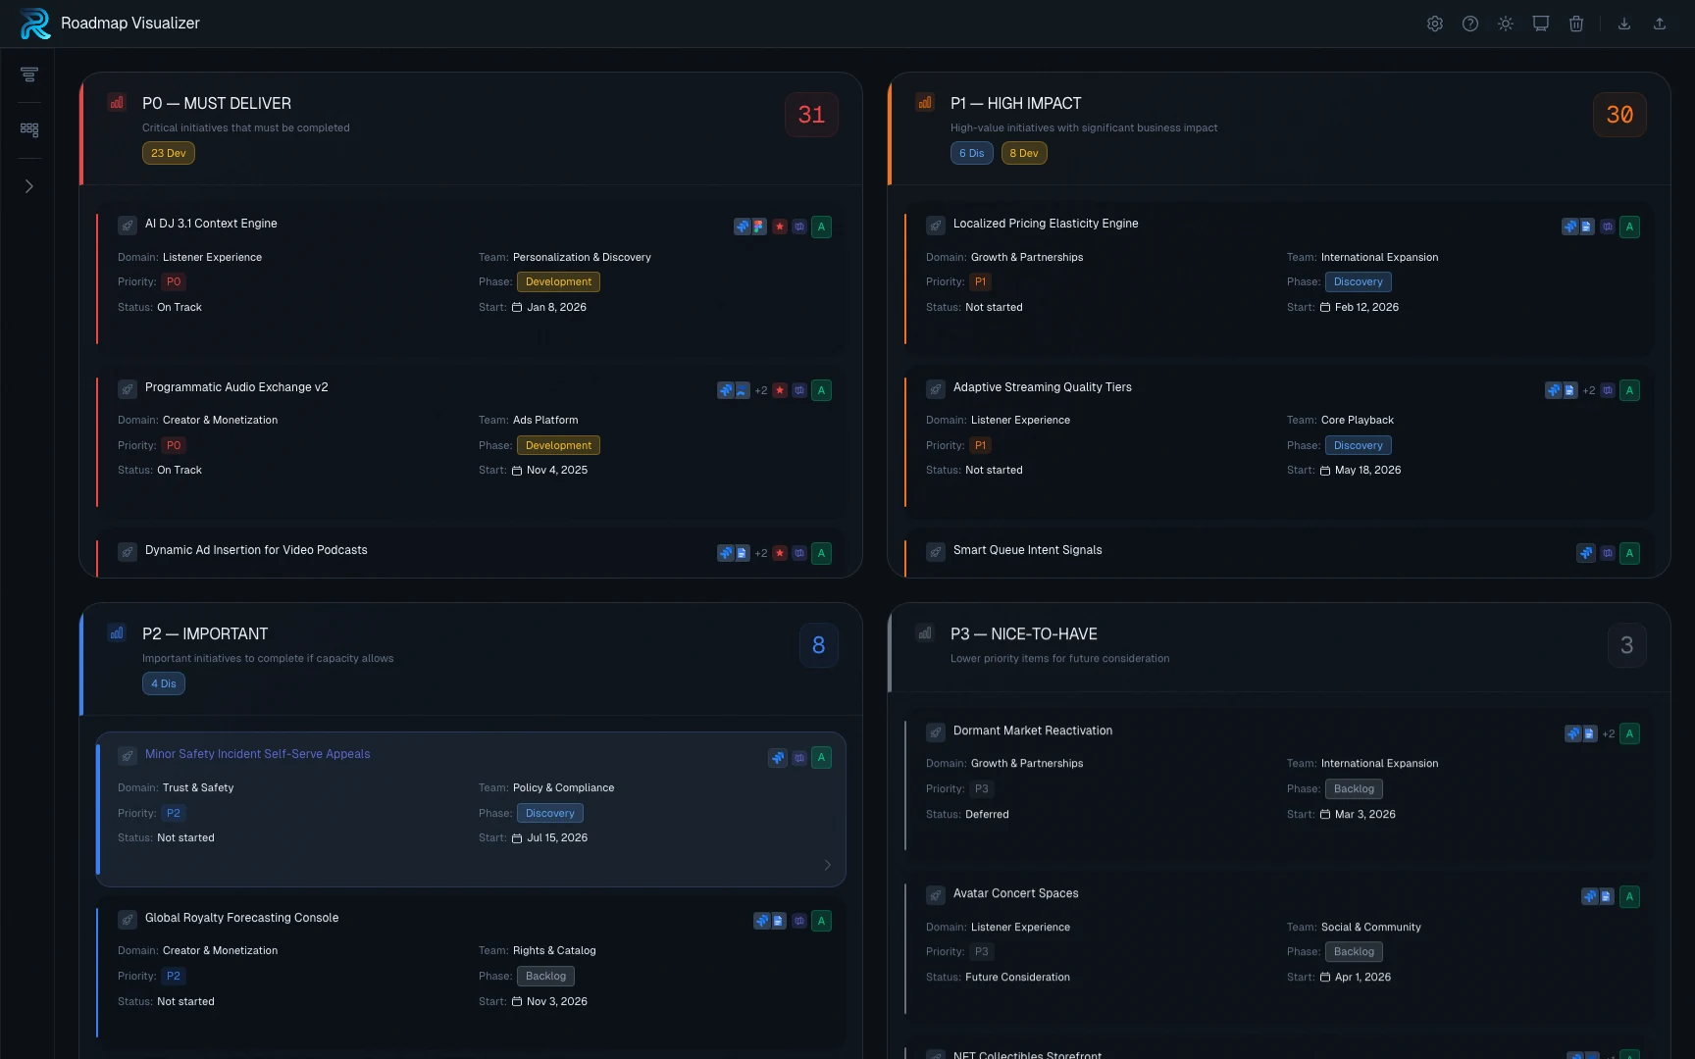Click Backlog phase tag on Global Royalty Forecasting Console

pyautogui.click(x=545, y=976)
